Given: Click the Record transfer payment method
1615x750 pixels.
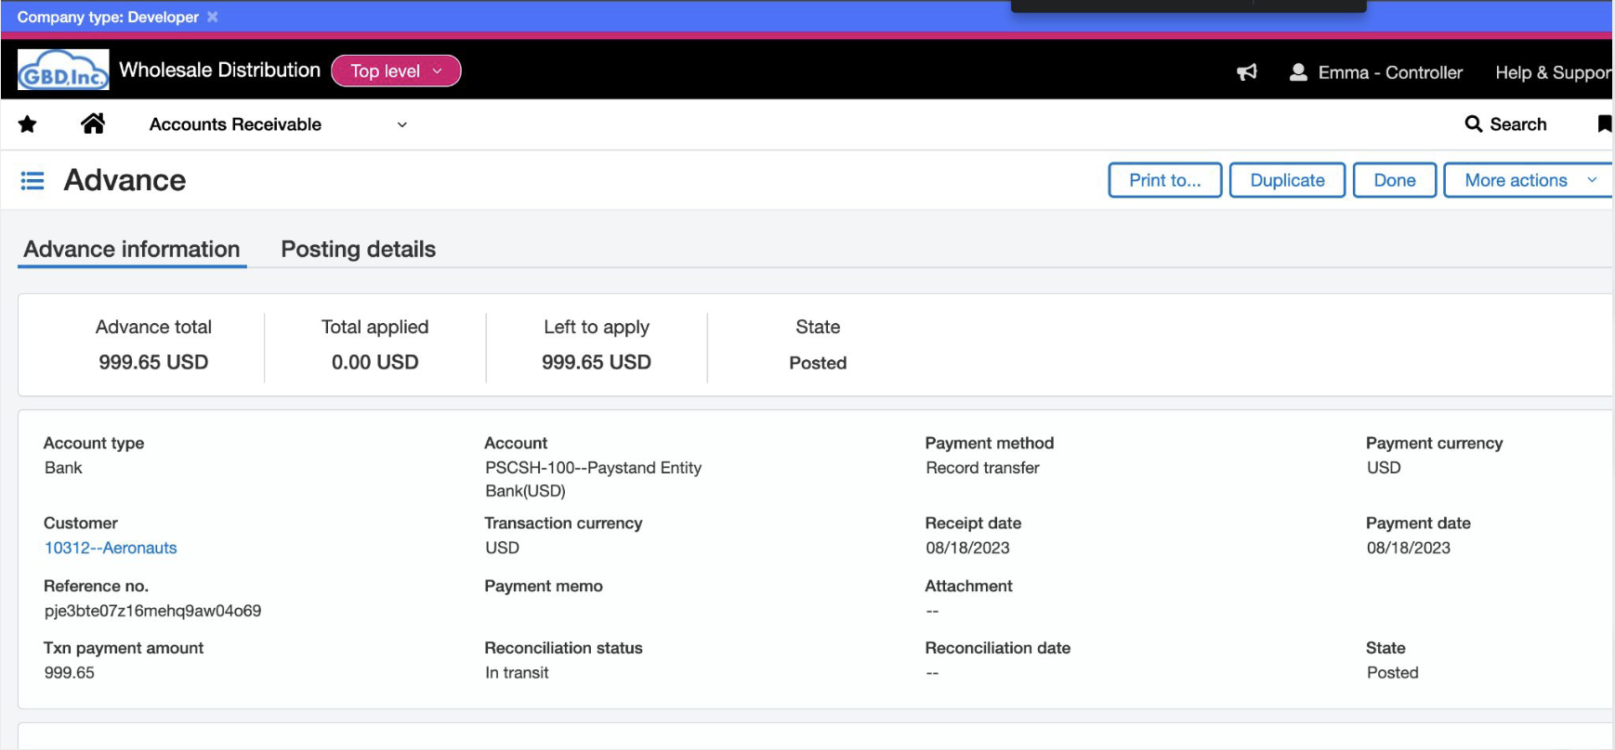Looking at the screenshot, I should [982, 468].
